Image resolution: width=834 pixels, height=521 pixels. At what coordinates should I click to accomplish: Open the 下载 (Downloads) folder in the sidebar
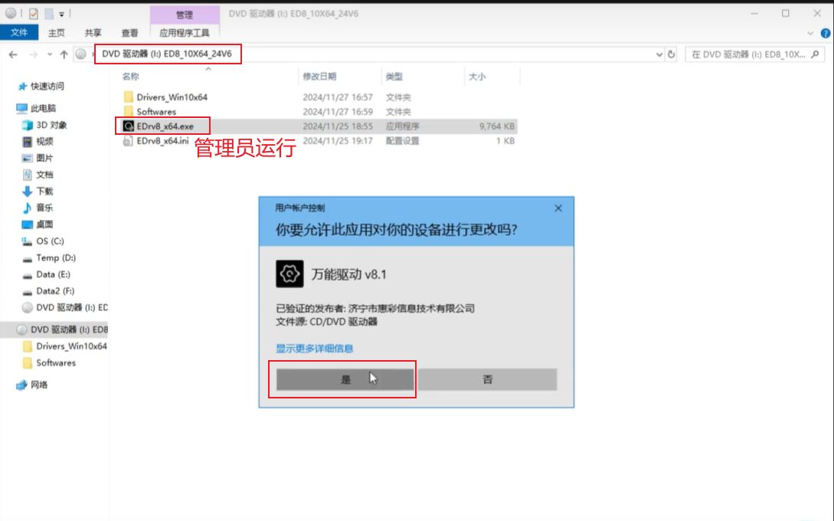pyautogui.click(x=44, y=191)
